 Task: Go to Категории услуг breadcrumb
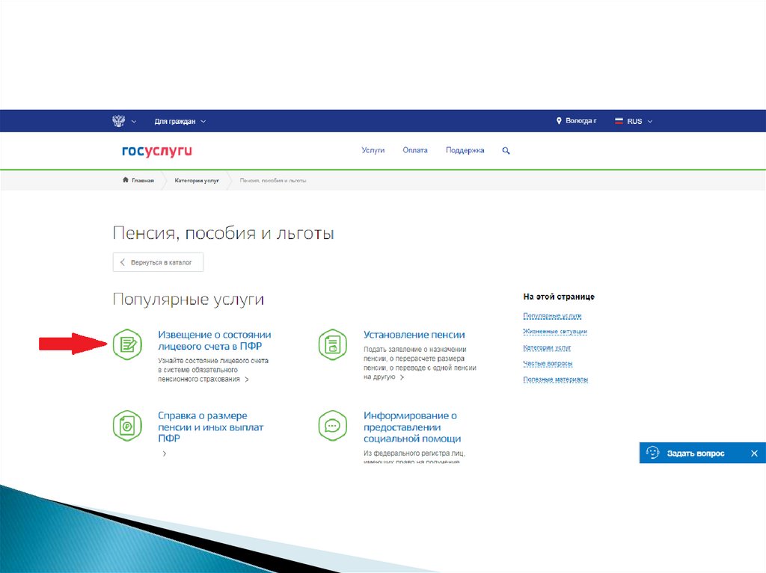point(197,181)
